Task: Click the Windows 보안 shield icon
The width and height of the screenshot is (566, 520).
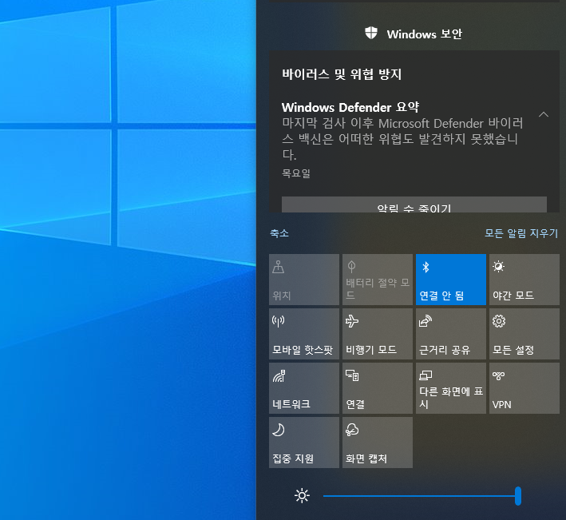Action: 371,34
